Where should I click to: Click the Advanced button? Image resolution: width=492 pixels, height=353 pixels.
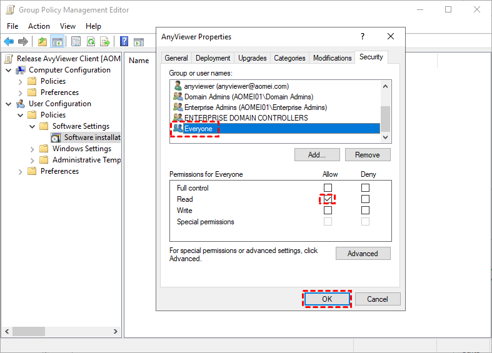click(363, 254)
